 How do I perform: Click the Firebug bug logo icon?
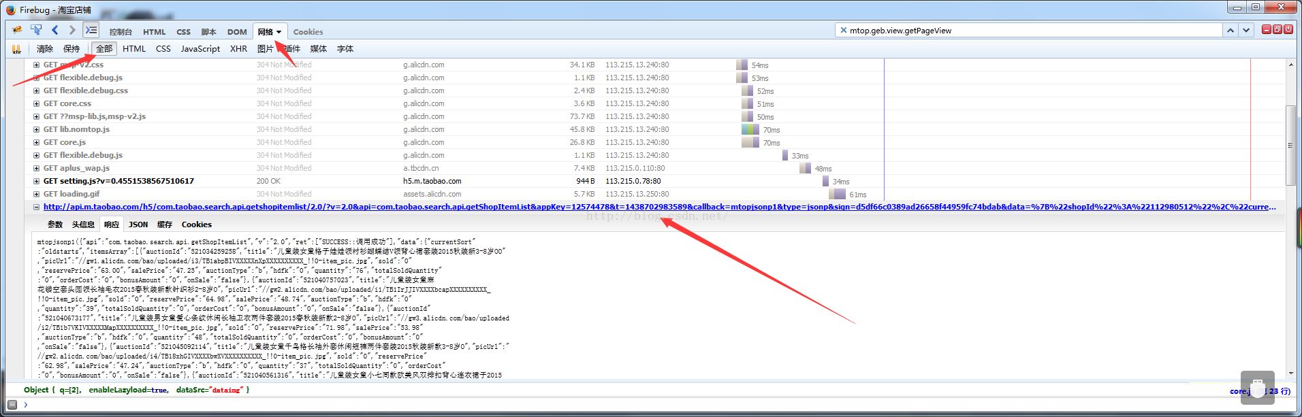17,30
